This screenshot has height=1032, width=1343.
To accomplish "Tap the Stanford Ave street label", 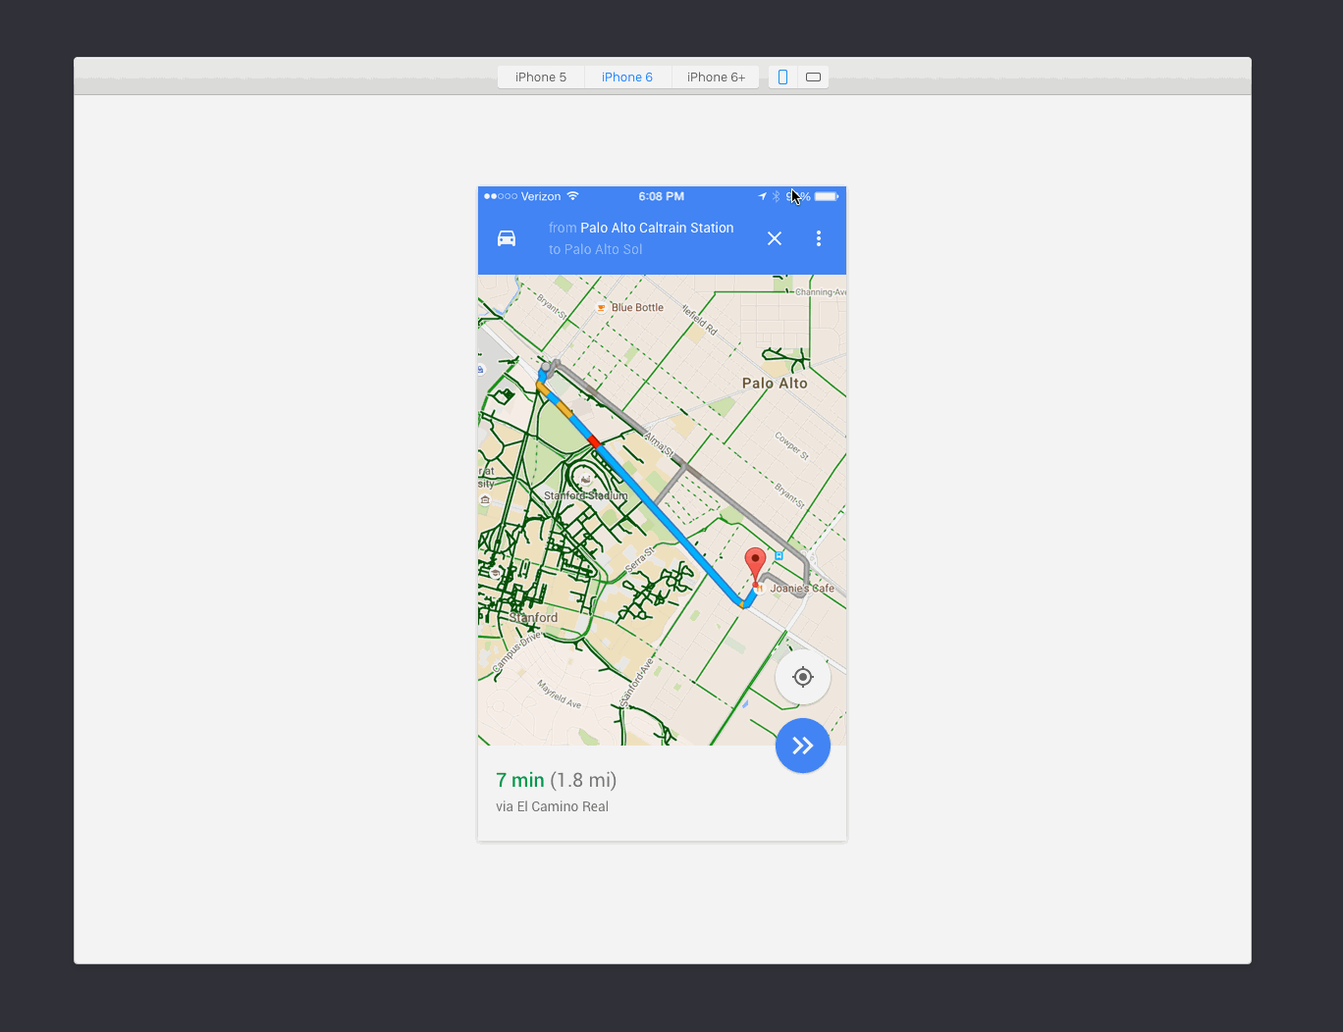I will 636,682.
